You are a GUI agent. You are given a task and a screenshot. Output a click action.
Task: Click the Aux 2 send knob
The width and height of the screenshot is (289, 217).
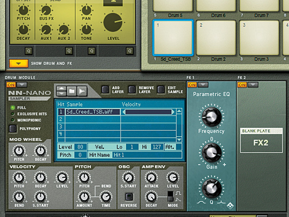(x=64, y=30)
